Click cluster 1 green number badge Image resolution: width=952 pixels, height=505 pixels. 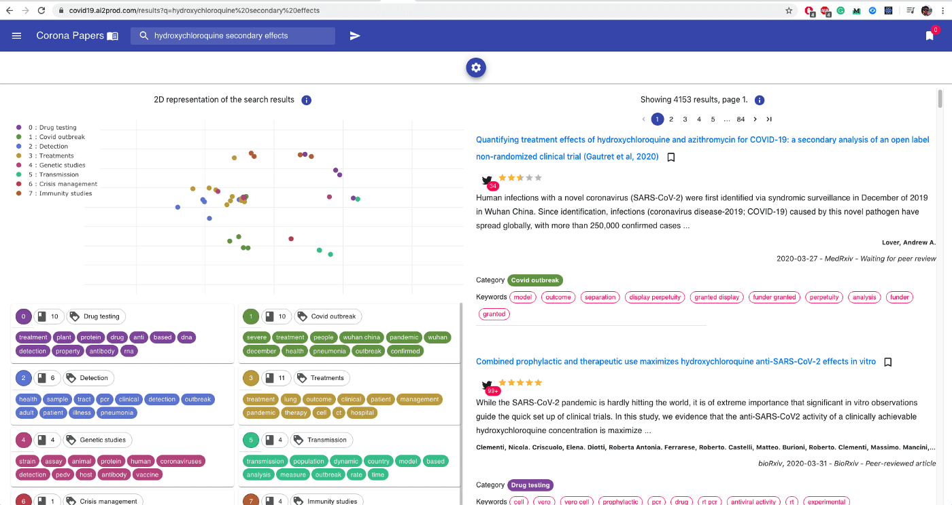click(x=251, y=316)
